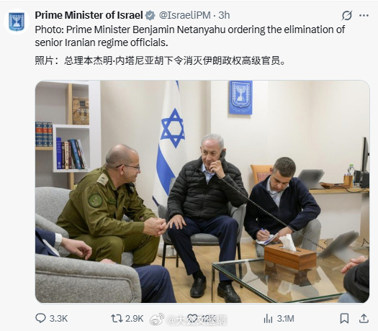Open the Prime Minister of Israel profile avatar

(x=17, y=22)
